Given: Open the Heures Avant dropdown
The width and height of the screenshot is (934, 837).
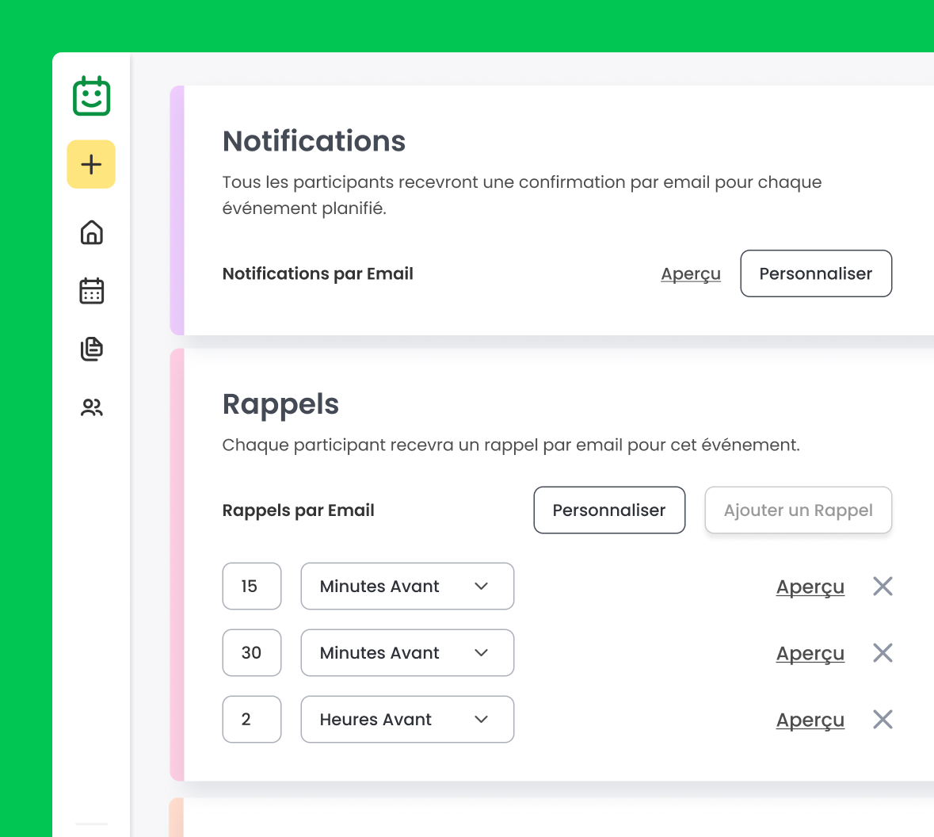Looking at the screenshot, I should click(x=407, y=720).
